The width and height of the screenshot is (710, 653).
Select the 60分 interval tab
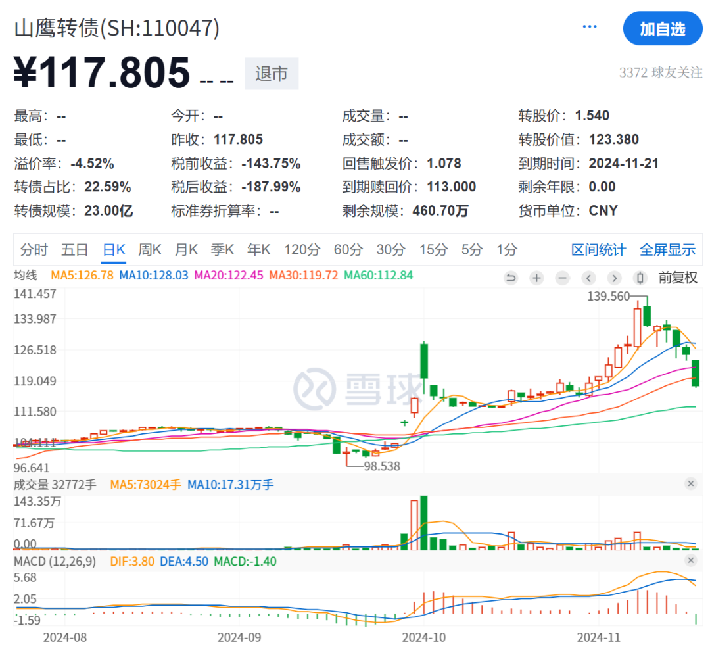point(348,250)
